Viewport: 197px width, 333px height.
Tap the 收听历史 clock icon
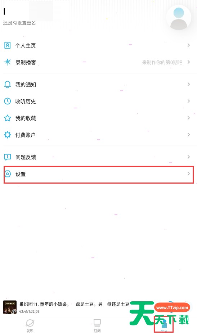(8, 101)
